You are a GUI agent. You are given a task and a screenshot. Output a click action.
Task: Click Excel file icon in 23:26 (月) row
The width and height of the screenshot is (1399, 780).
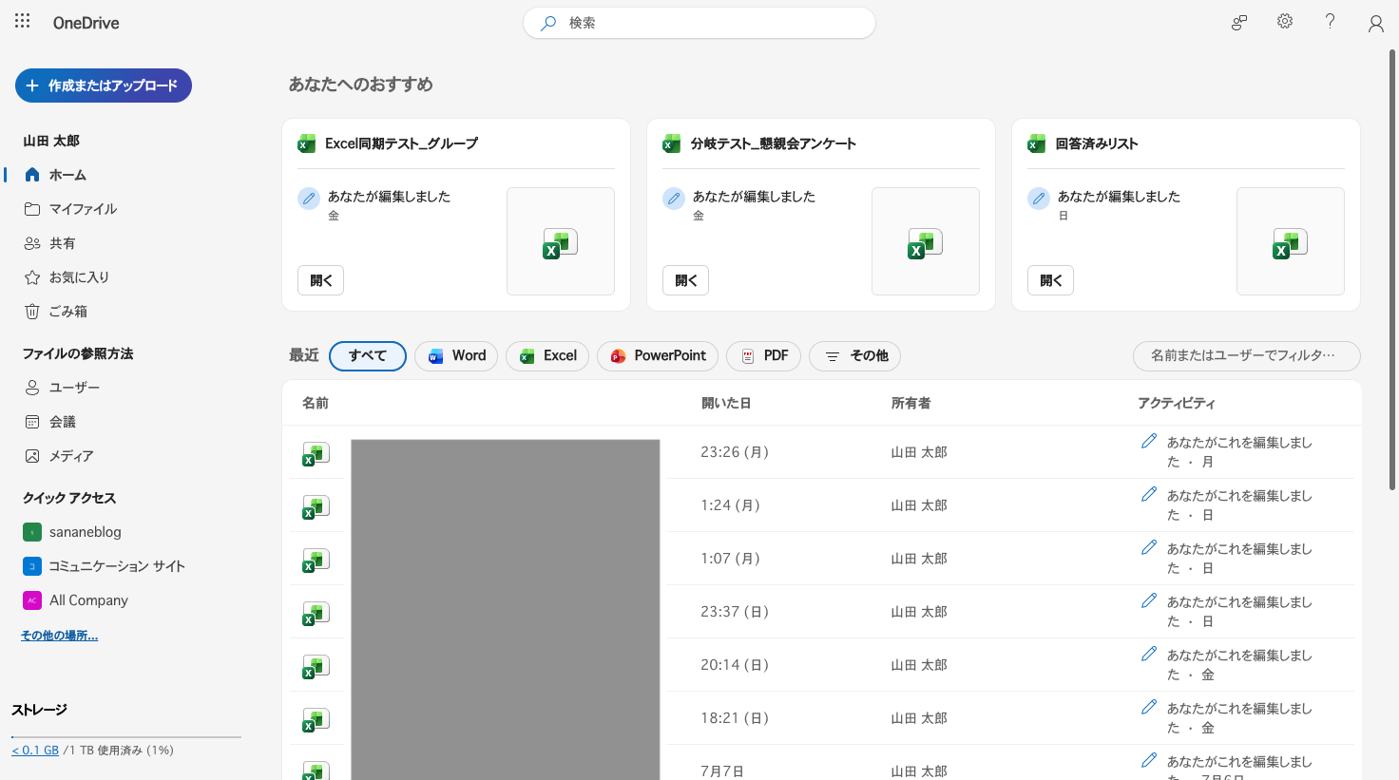pos(316,454)
